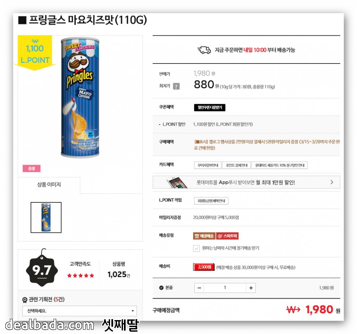Click the 1,100 L.POINT yellow badge
The image size is (357, 334).
click(35, 53)
